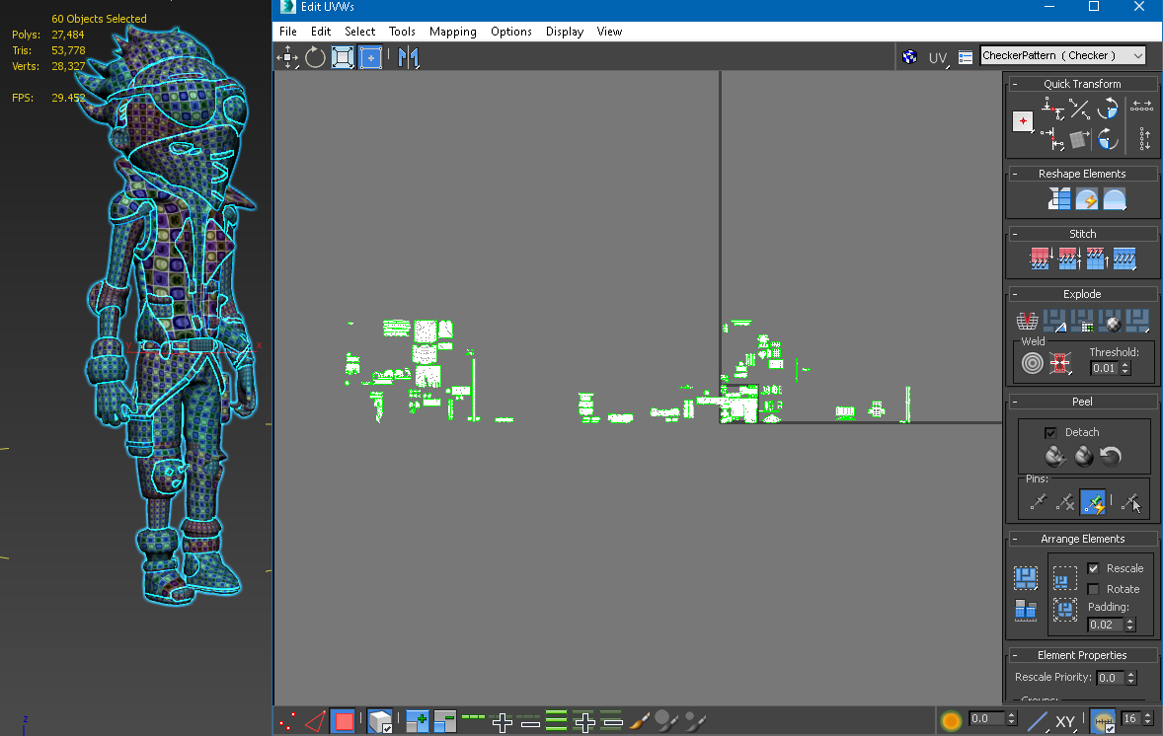The image size is (1163, 736).
Task: Click Quick Peel icon
Action: (x=1055, y=456)
